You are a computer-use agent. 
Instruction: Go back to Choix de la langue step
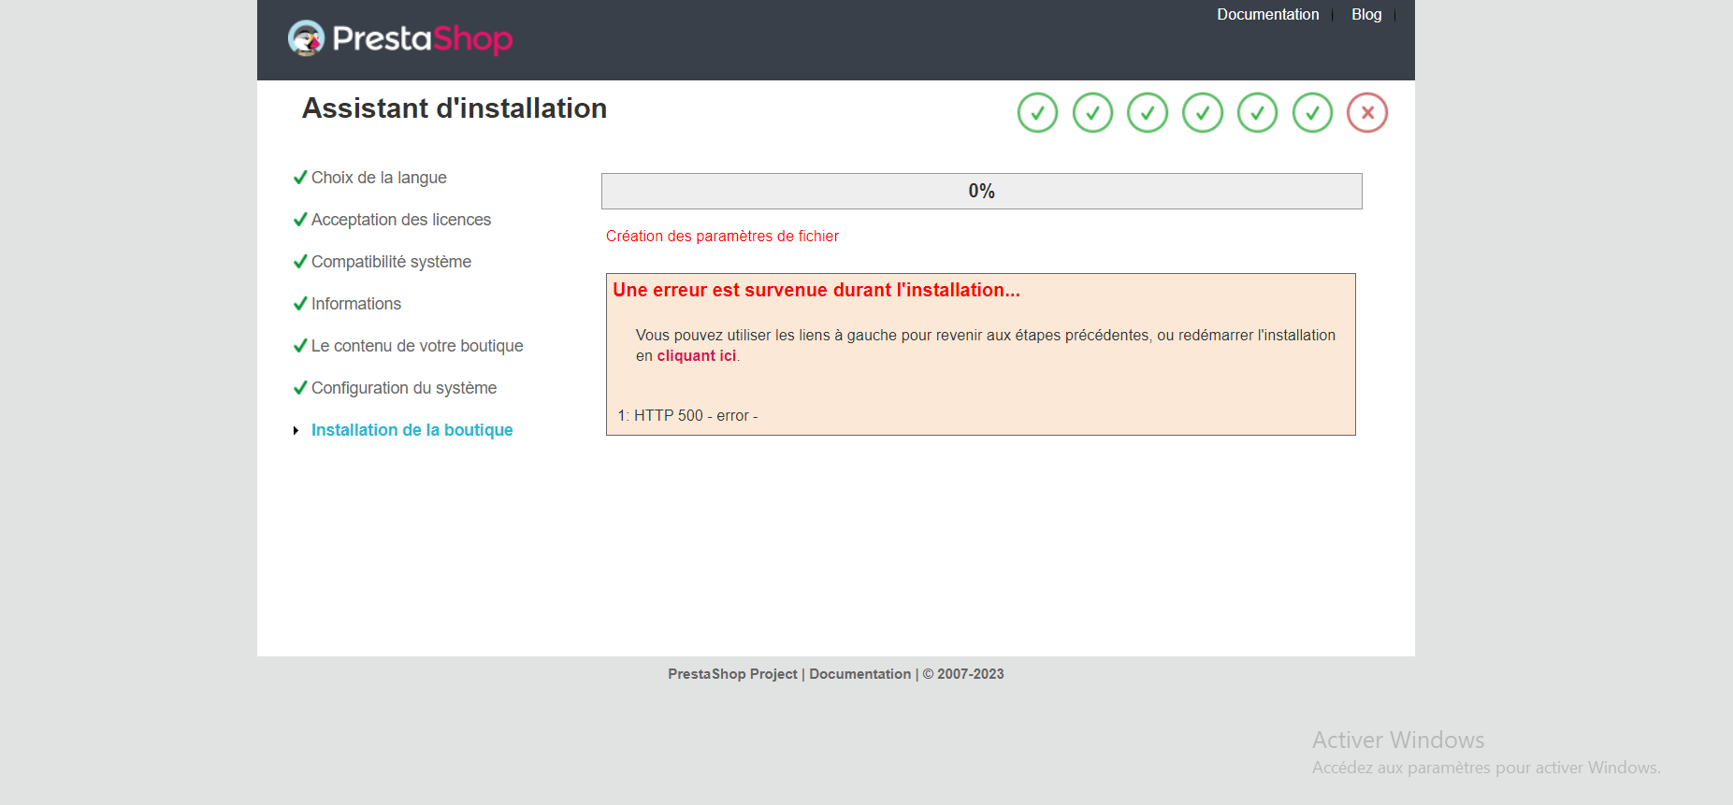(379, 178)
